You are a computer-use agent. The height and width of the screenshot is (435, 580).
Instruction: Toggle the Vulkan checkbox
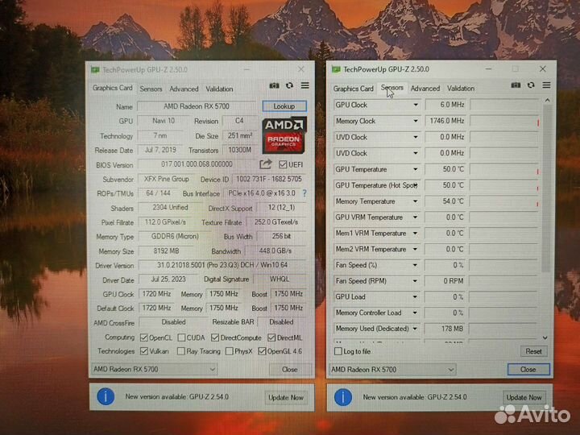[144, 351]
